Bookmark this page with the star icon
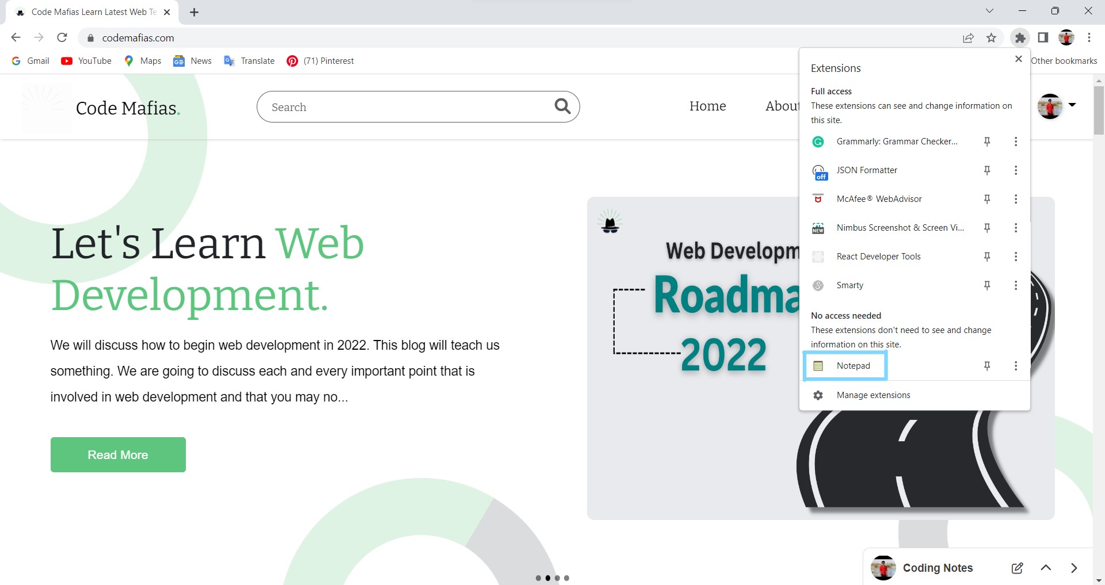 (x=991, y=38)
